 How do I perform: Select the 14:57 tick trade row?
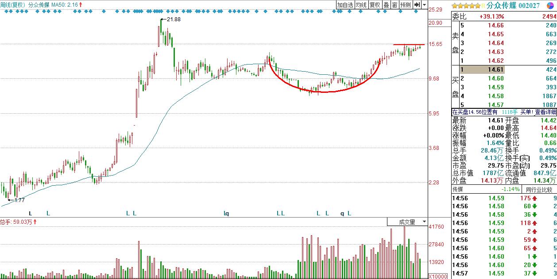click(504, 273)
